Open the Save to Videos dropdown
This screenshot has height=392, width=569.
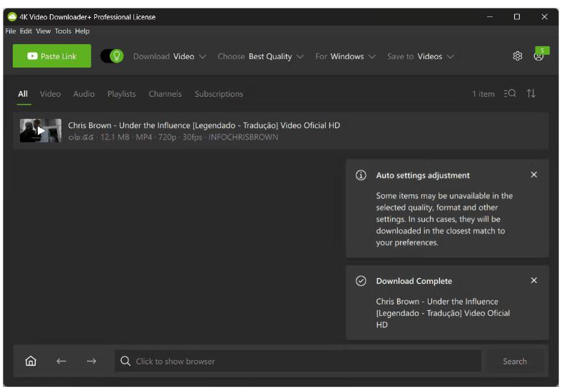(x=420, y=57)
